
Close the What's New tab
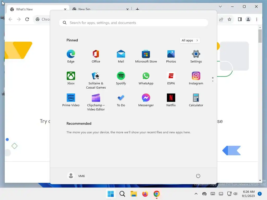point(65,9)
